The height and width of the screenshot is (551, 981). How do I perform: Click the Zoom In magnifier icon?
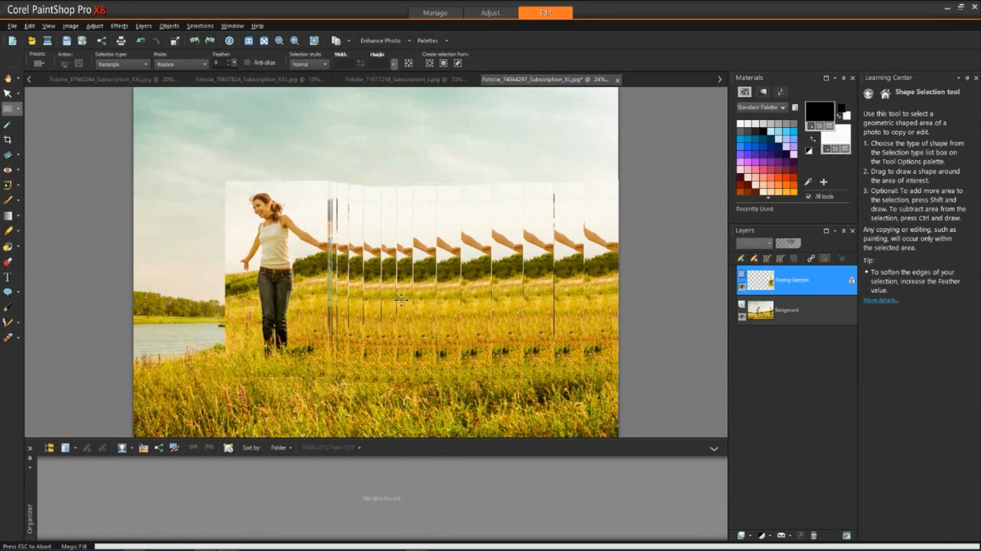(x=295, y=41)
